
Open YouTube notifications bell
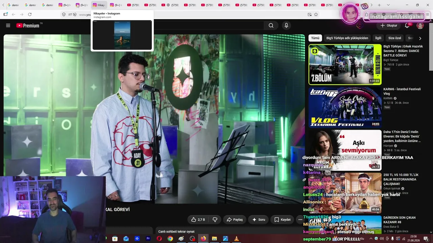click(407, 25)
